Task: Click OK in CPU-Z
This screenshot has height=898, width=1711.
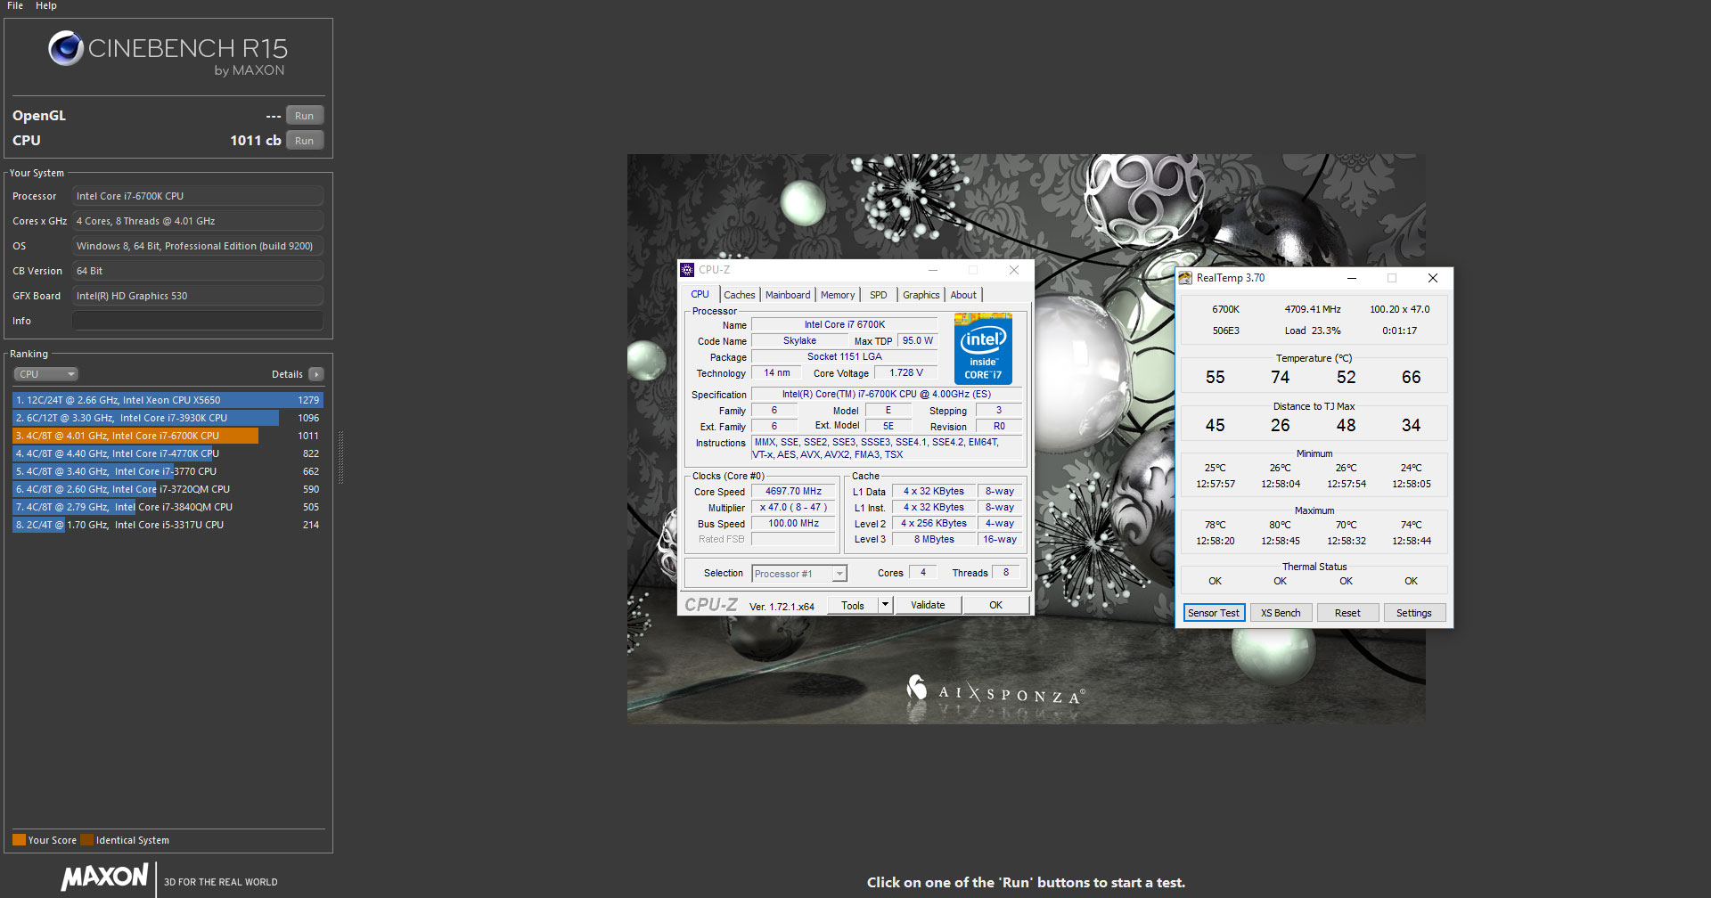Action: [996, 606]
